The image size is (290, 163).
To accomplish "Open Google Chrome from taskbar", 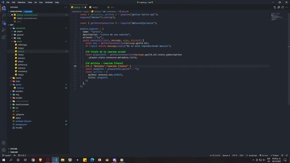I will pos(33,160).
